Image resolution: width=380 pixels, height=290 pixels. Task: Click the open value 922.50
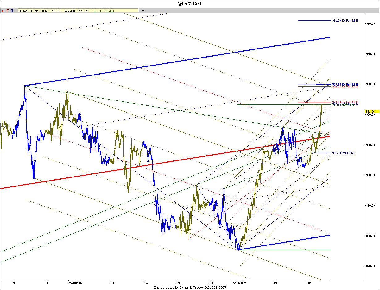[x=56, y=11]
